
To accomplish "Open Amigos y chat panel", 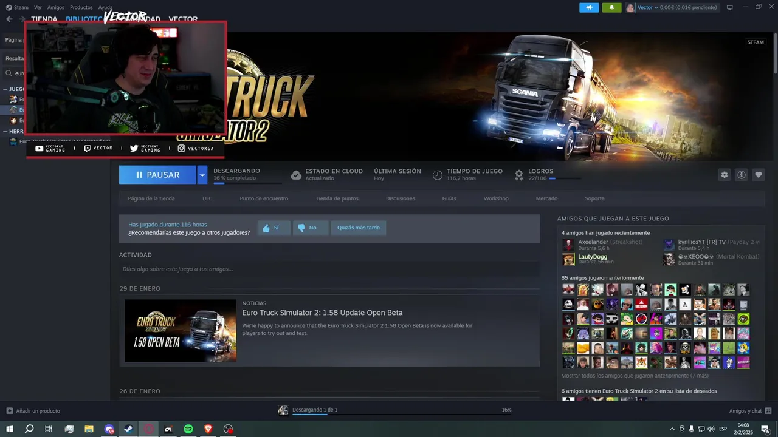I will [x=750, y=411].
